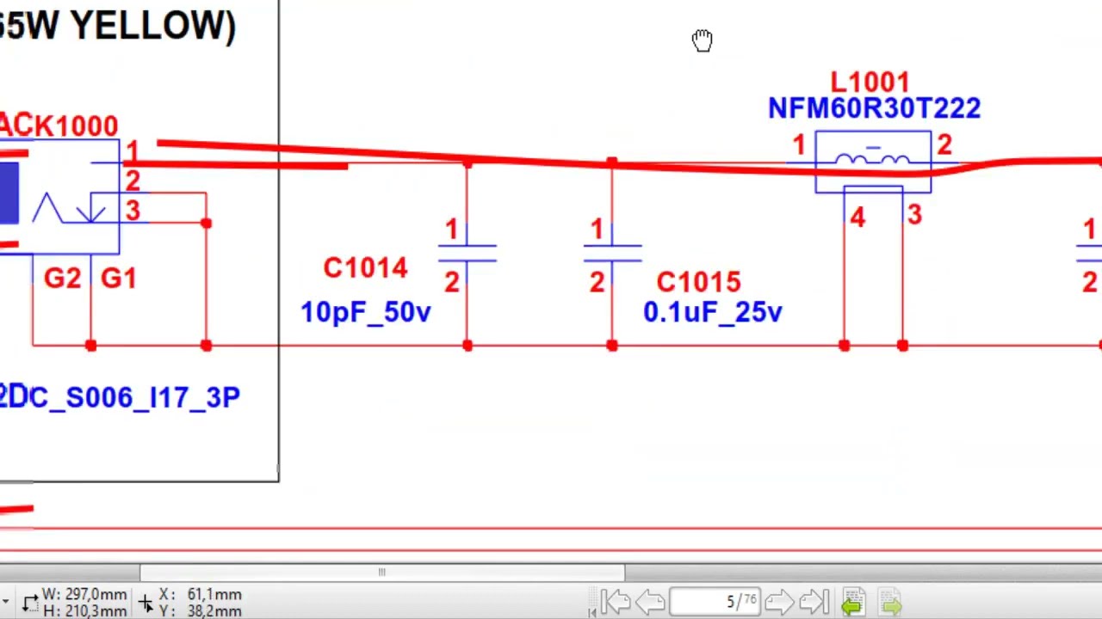Viewport: 1102px width, 619px height.
Task: Click the L1001 inductor filter symbol
Action: [873, 162]
